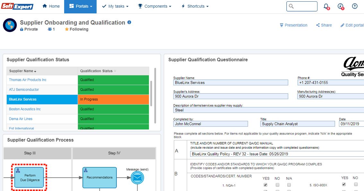This screenshot has width=364, height=191.
Task: View the portal members count
Action: [51, 29]
